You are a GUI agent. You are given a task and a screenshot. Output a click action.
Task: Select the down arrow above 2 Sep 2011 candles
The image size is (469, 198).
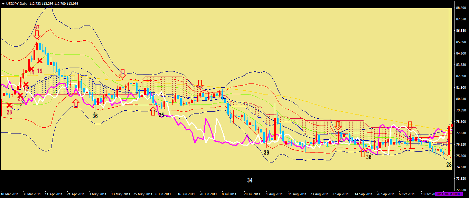(x=338, y=126)
